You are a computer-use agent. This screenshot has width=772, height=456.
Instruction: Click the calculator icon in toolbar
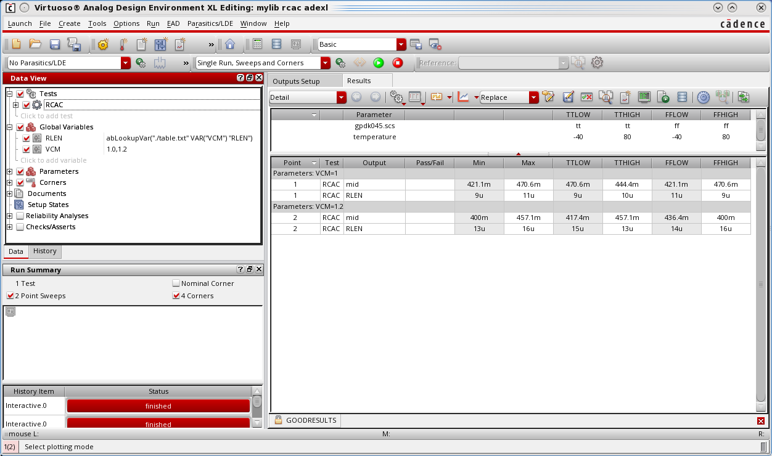pos(257,44)
